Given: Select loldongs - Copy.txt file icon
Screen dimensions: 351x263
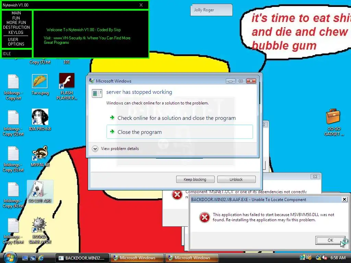Looking at the screenshot, I should (13, 82).
